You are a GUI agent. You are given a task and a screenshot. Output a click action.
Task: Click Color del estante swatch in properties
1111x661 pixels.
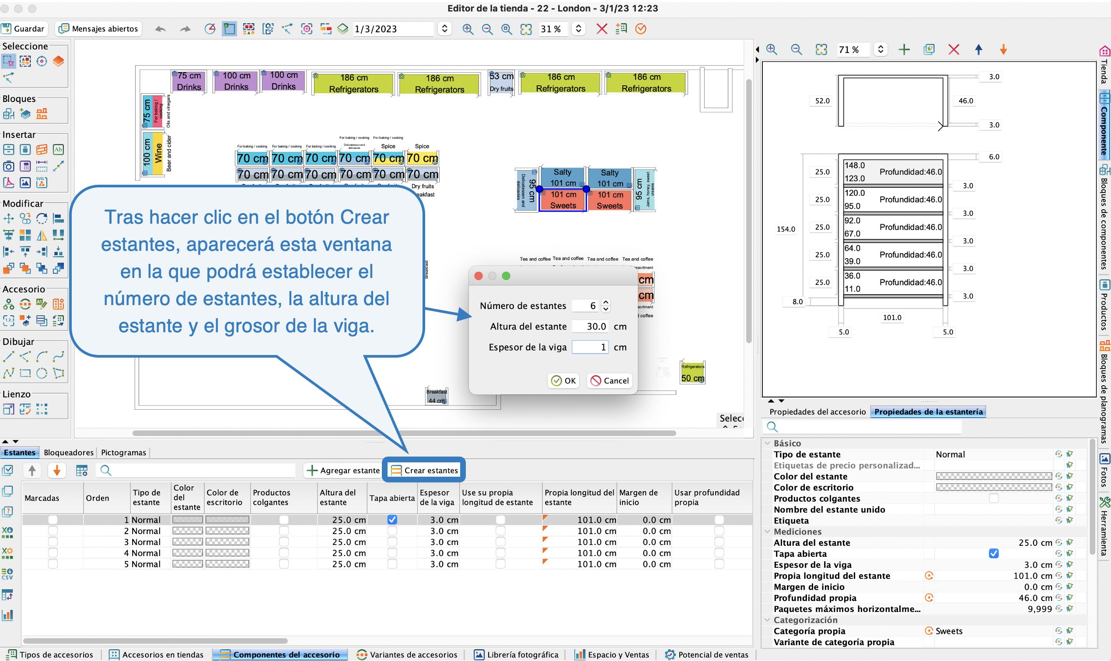coord(994,477)
